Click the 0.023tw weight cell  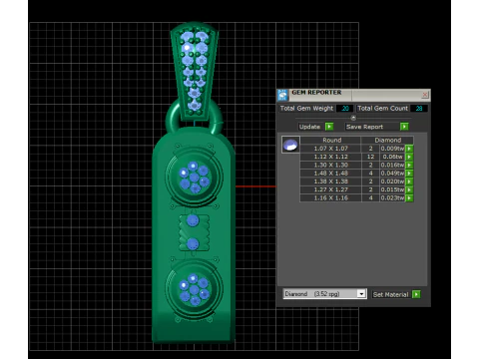392,197
